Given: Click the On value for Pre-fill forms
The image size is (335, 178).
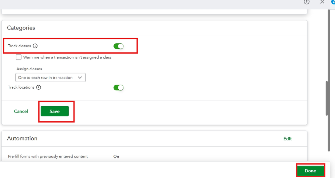Looking at the screenshot, I should [116, 157].
